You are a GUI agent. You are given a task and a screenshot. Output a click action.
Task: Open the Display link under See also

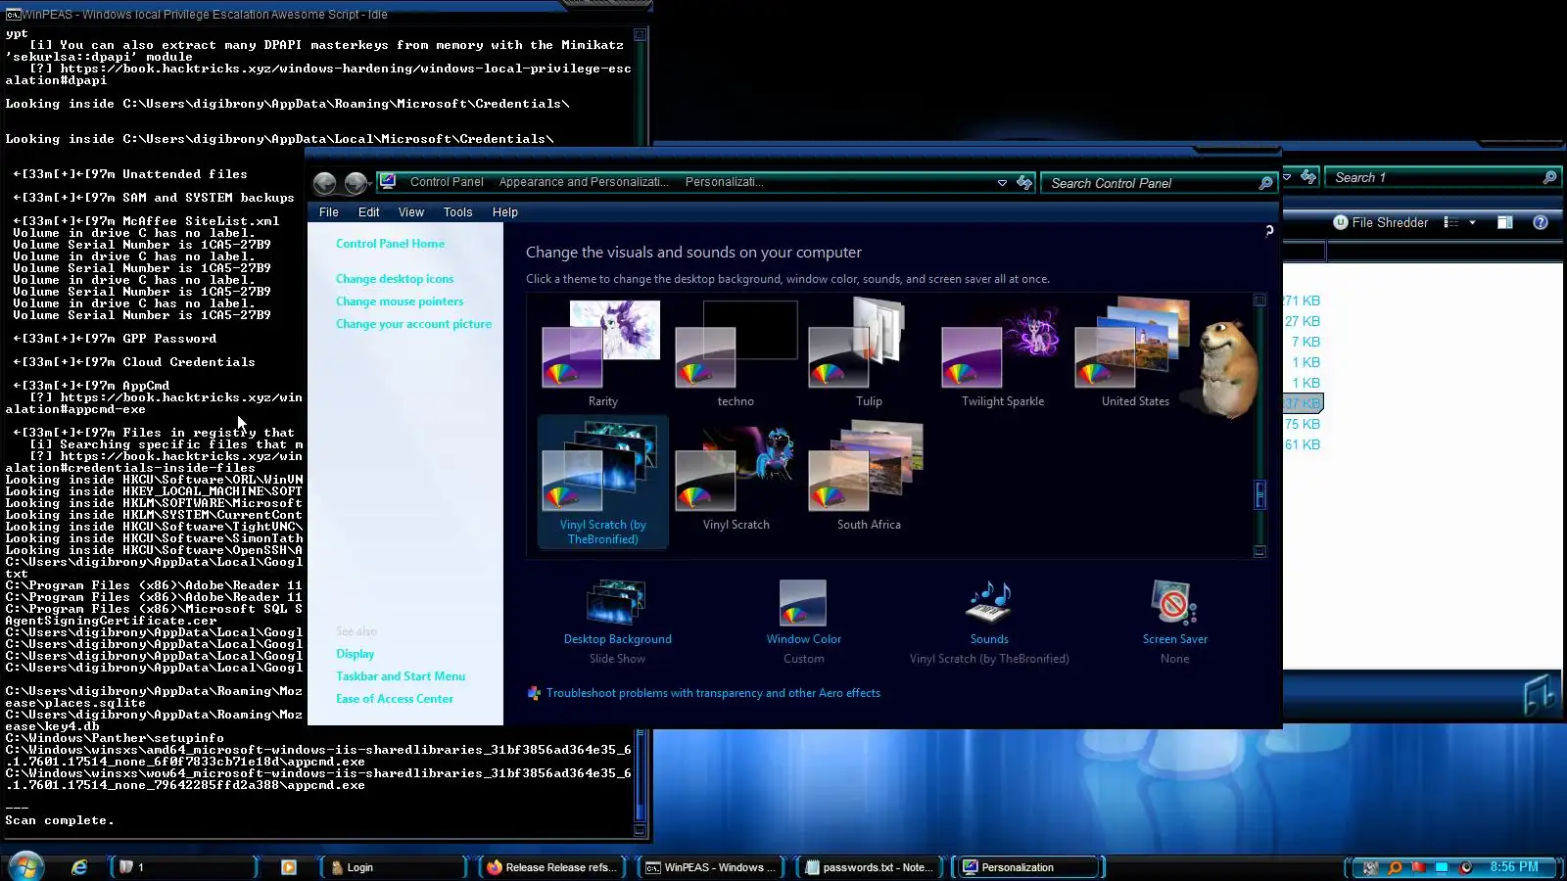click(355, 654)
